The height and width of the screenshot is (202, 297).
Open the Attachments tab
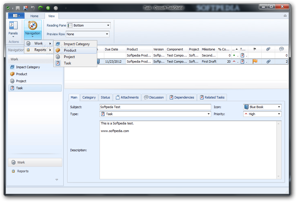click(127, 97)
